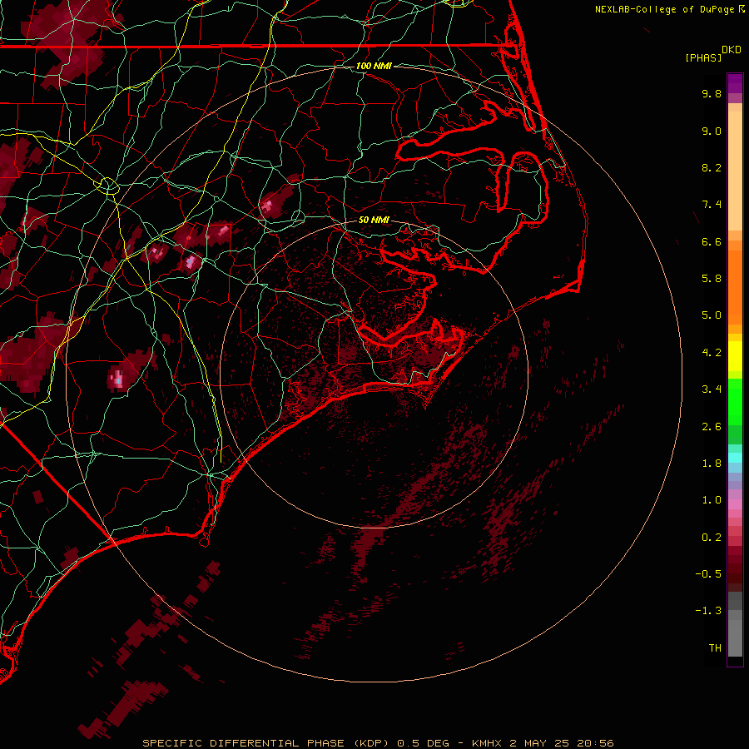
Task: Click the 4.2 legend label
Action: [x=712, y=353]
